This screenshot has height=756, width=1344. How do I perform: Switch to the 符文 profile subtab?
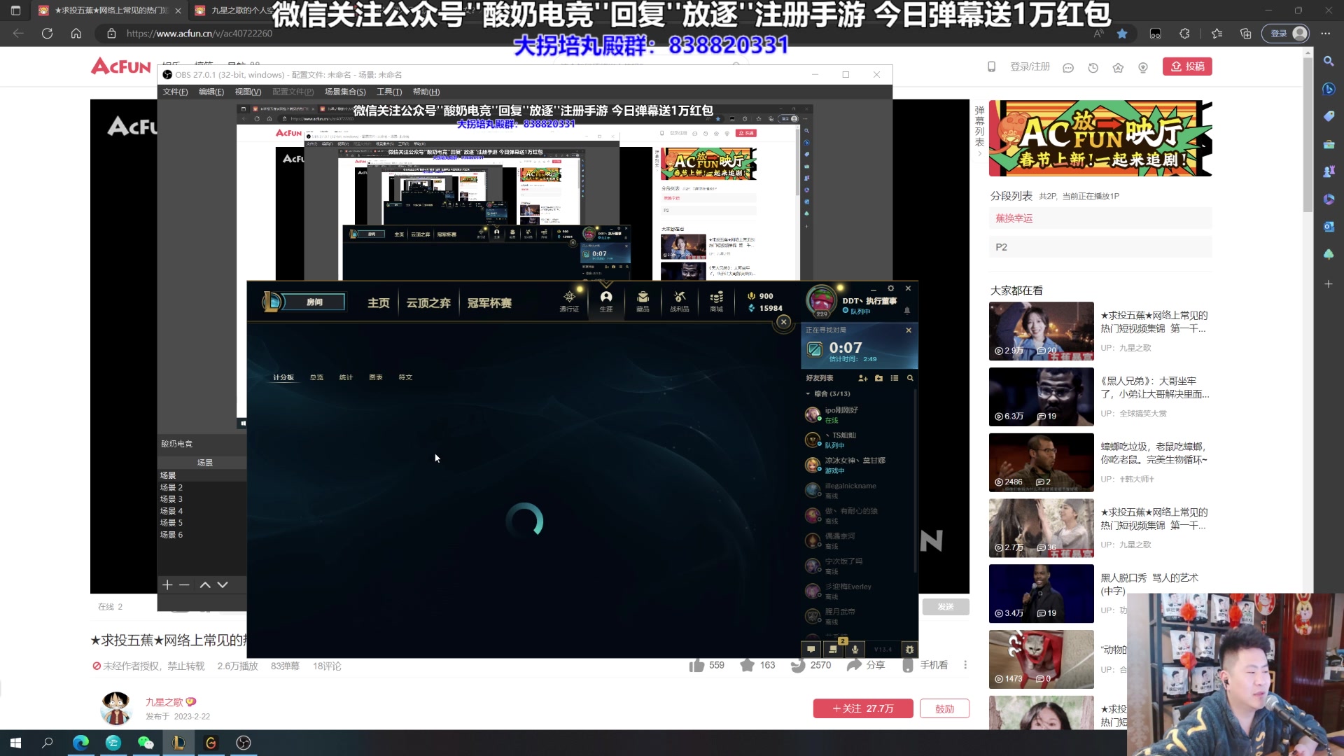coord(405,377)
